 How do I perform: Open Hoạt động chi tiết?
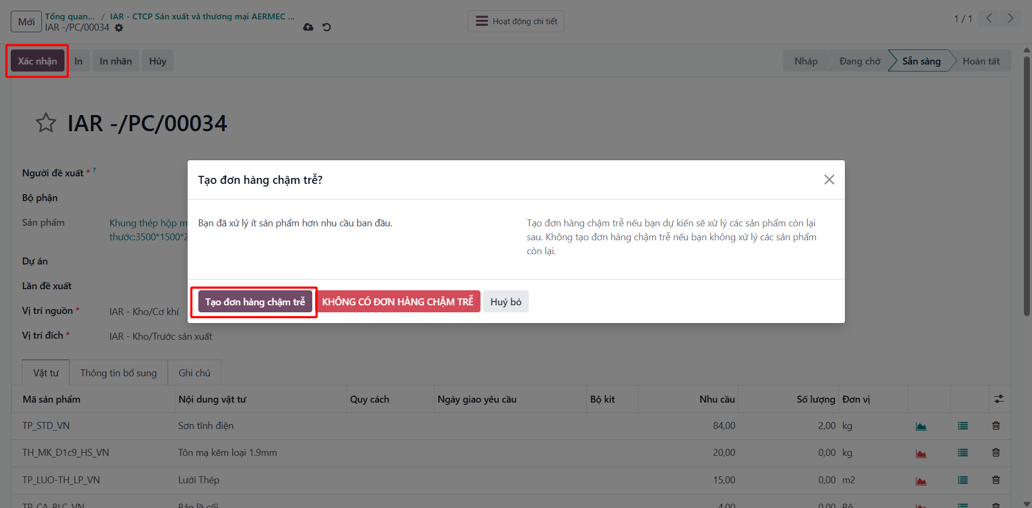(x=516, y=22)
